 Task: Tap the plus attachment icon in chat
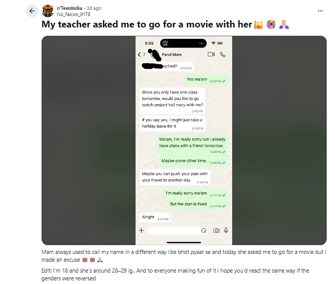[141, 230]
